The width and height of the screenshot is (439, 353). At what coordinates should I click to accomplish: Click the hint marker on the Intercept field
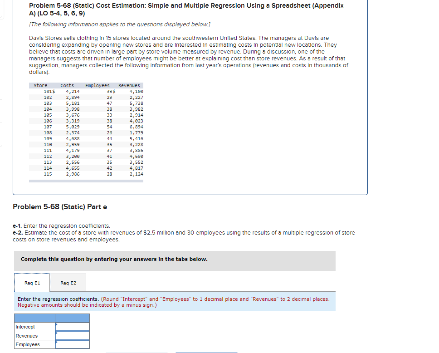[x=56, y=324]
